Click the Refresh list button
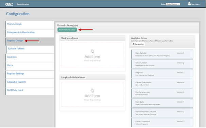Image resolution: width=206 pixels, height=128 pixels. (138, 44)
